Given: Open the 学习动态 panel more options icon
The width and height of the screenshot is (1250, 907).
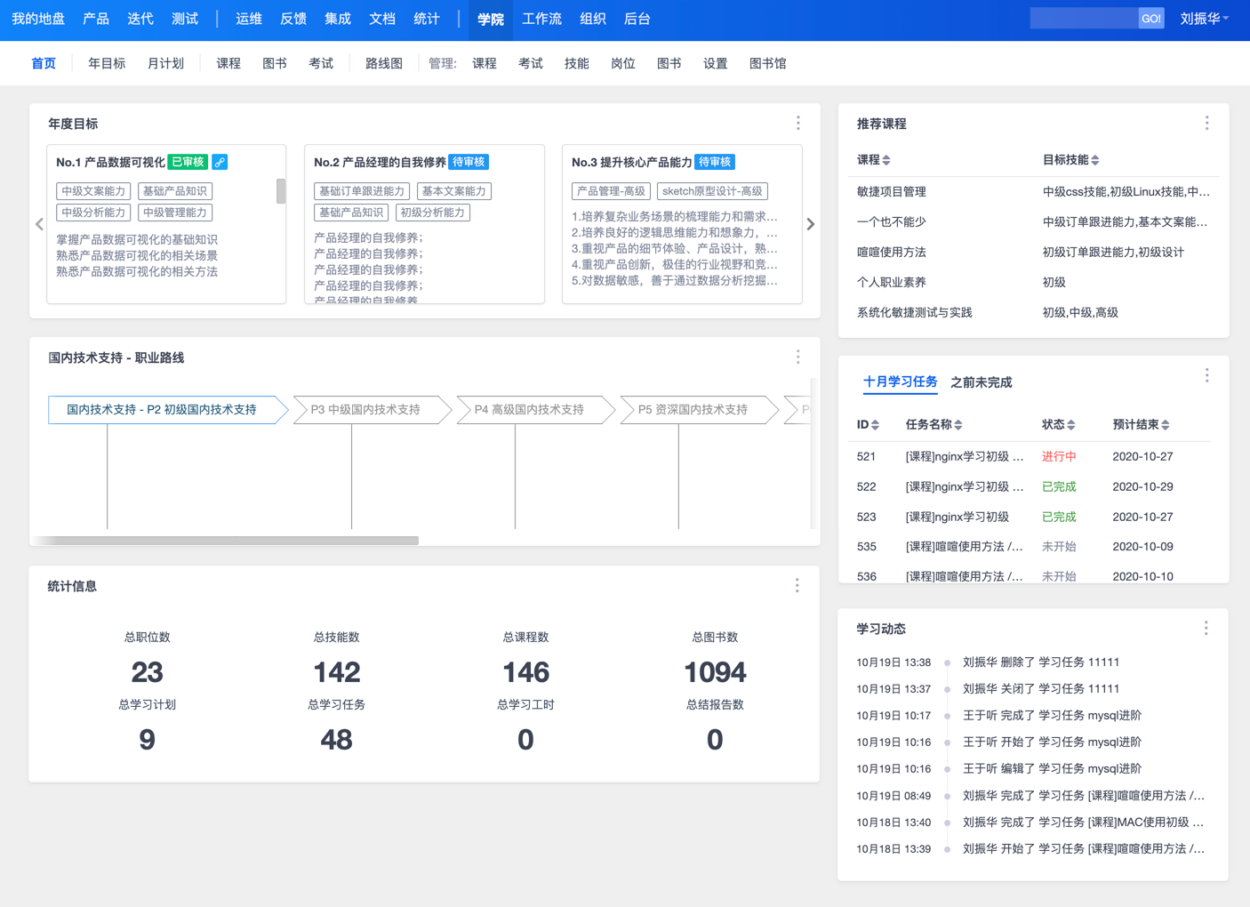Looking at the screenshot, I should click(1206, 629).
